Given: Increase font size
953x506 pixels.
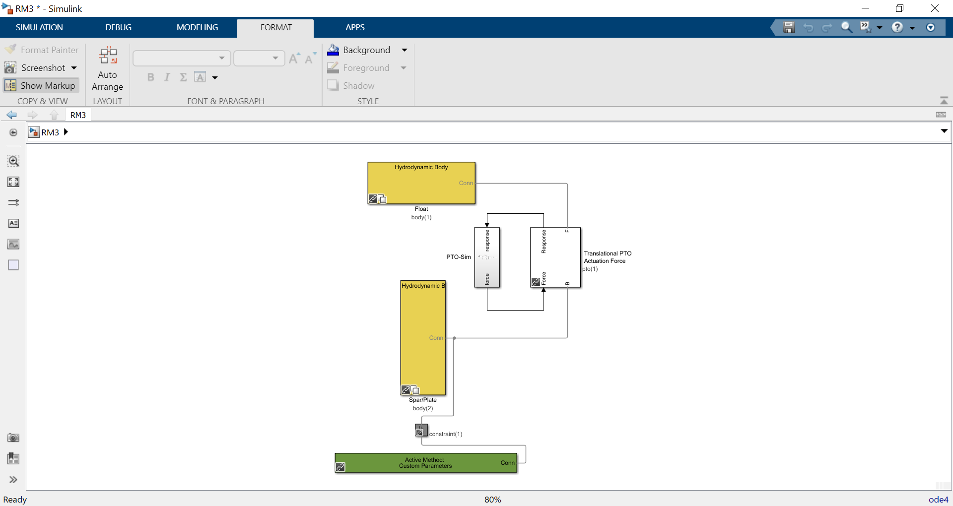Looking at the screenshot, I should point(294,58).
